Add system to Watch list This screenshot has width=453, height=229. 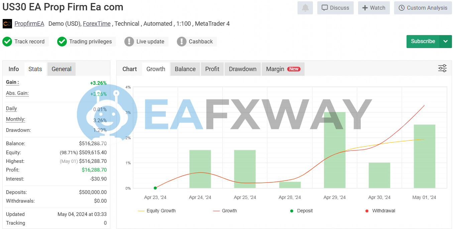[x=374, y=8]
